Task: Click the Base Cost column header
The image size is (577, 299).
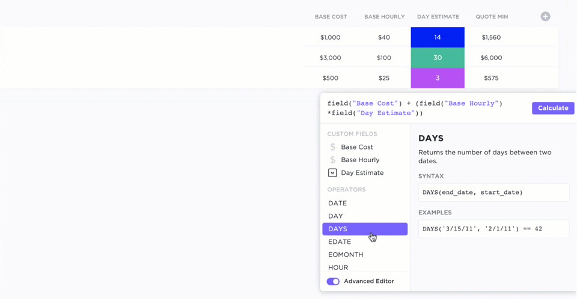Action: tap(331, 17)
